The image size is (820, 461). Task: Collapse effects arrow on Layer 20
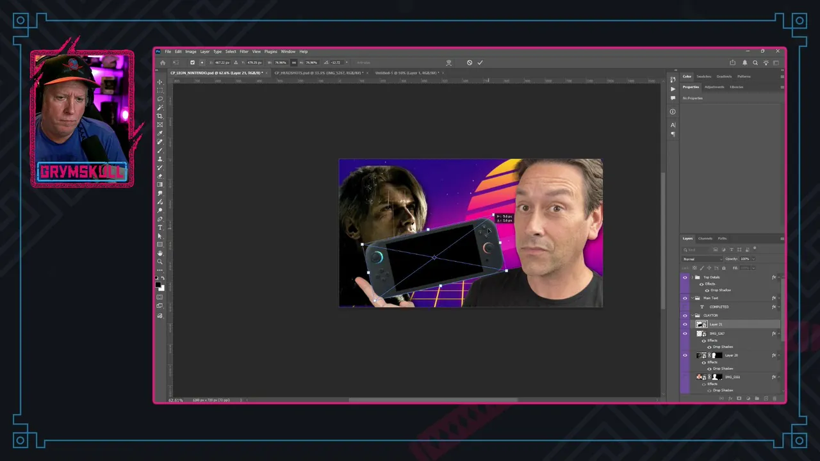pos(779,355)
